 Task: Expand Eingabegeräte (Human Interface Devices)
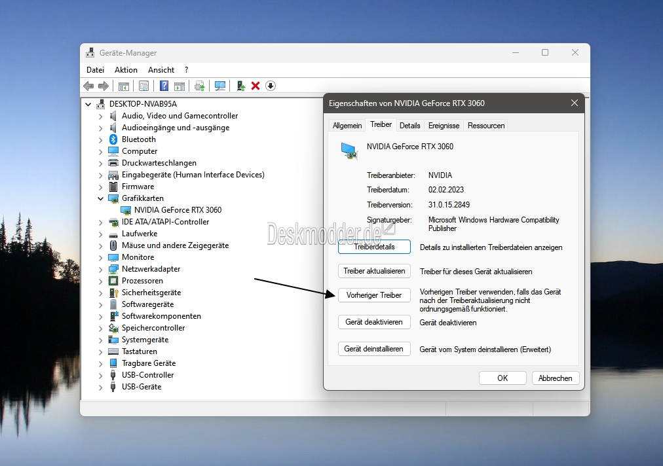coord(100,175)
